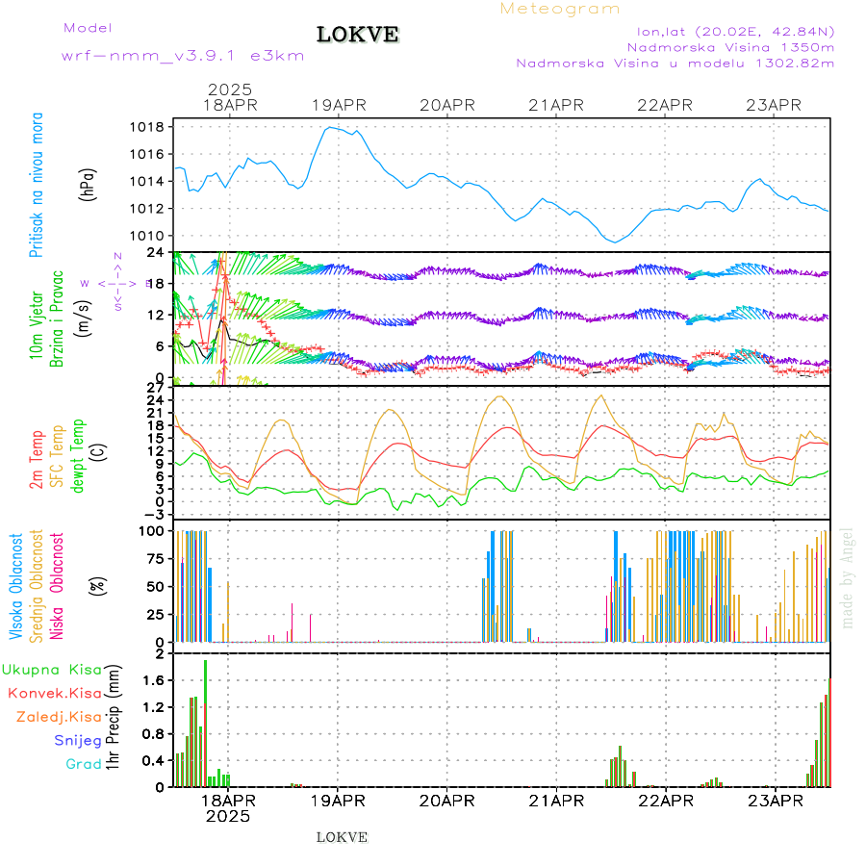Click the wrf-nmm_v3.9.1 e3km model name
Viewport: 866px width, 866px height.
tap(183, 56)
